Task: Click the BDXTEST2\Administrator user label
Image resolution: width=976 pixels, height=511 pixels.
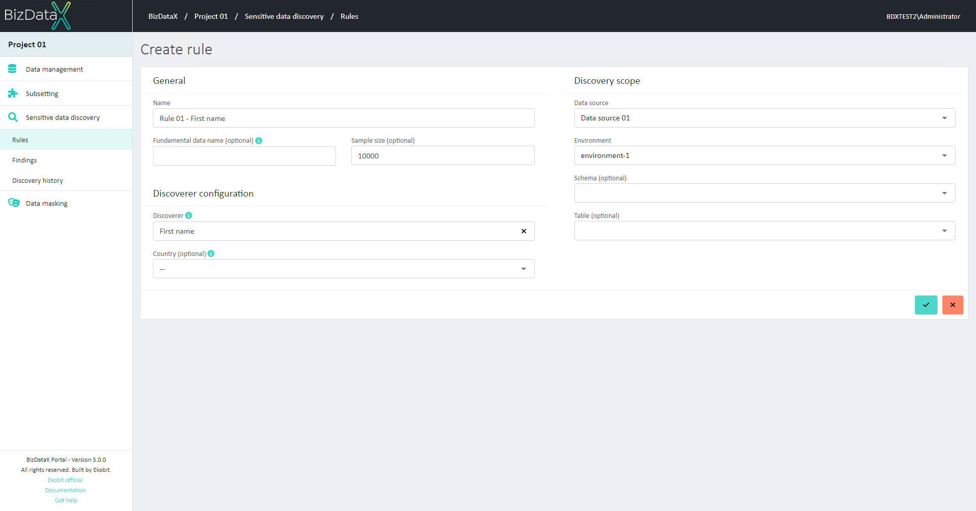Action: click(x=923, y=16)
